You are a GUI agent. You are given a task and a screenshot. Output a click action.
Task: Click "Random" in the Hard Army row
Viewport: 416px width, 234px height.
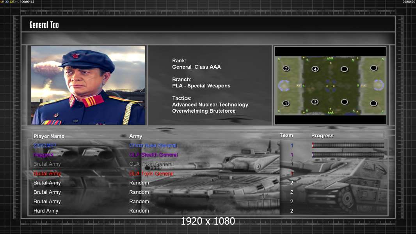click(139, 211)
